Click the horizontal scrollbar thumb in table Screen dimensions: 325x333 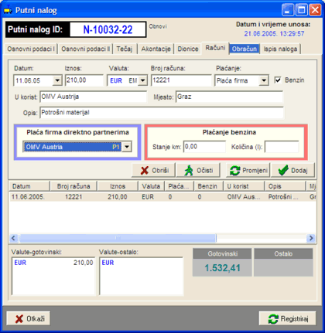[118, 238]
